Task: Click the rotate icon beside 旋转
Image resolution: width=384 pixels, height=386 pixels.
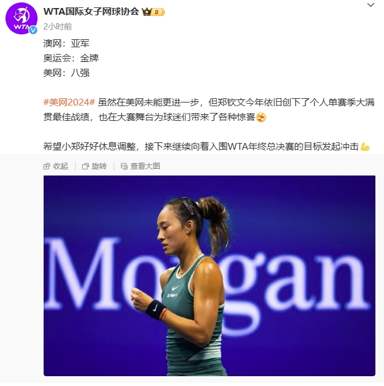Action: pyautogui.click(x=85, y=166)
